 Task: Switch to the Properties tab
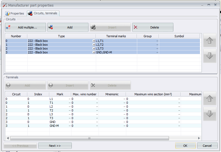[15, 13]
